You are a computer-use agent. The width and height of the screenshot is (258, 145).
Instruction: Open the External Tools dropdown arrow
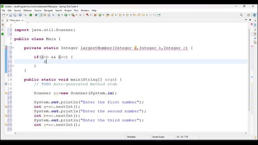[x=77, y=15]
